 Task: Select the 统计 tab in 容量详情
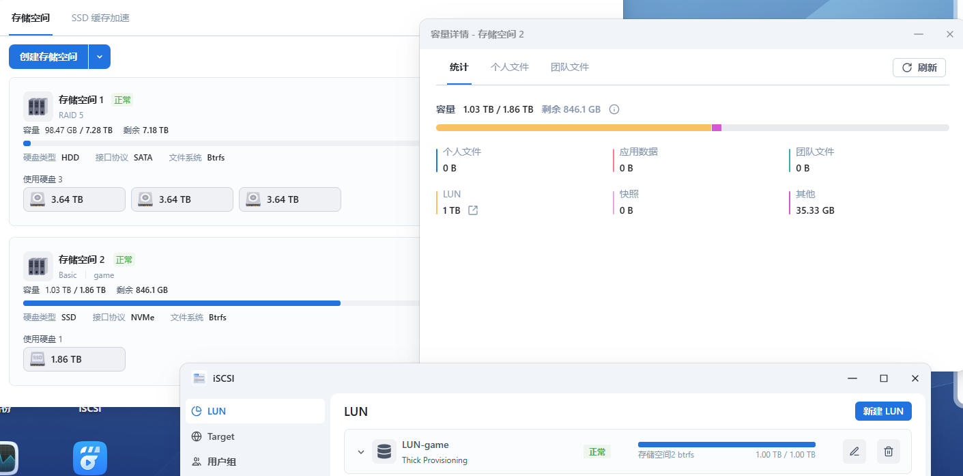tap(459, 67)
